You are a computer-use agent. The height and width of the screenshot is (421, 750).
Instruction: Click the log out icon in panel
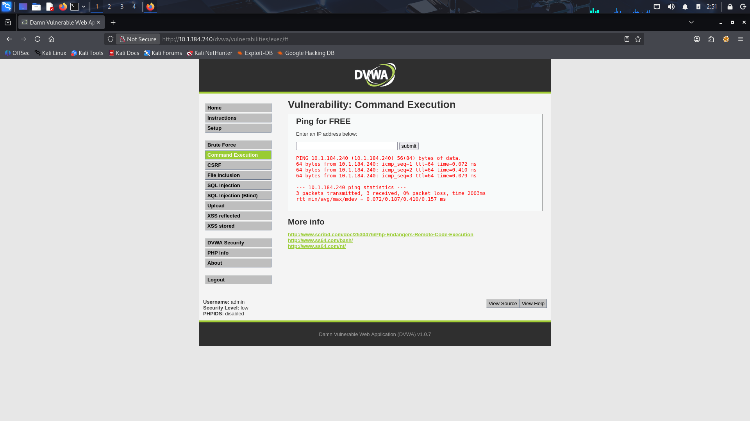743,7
